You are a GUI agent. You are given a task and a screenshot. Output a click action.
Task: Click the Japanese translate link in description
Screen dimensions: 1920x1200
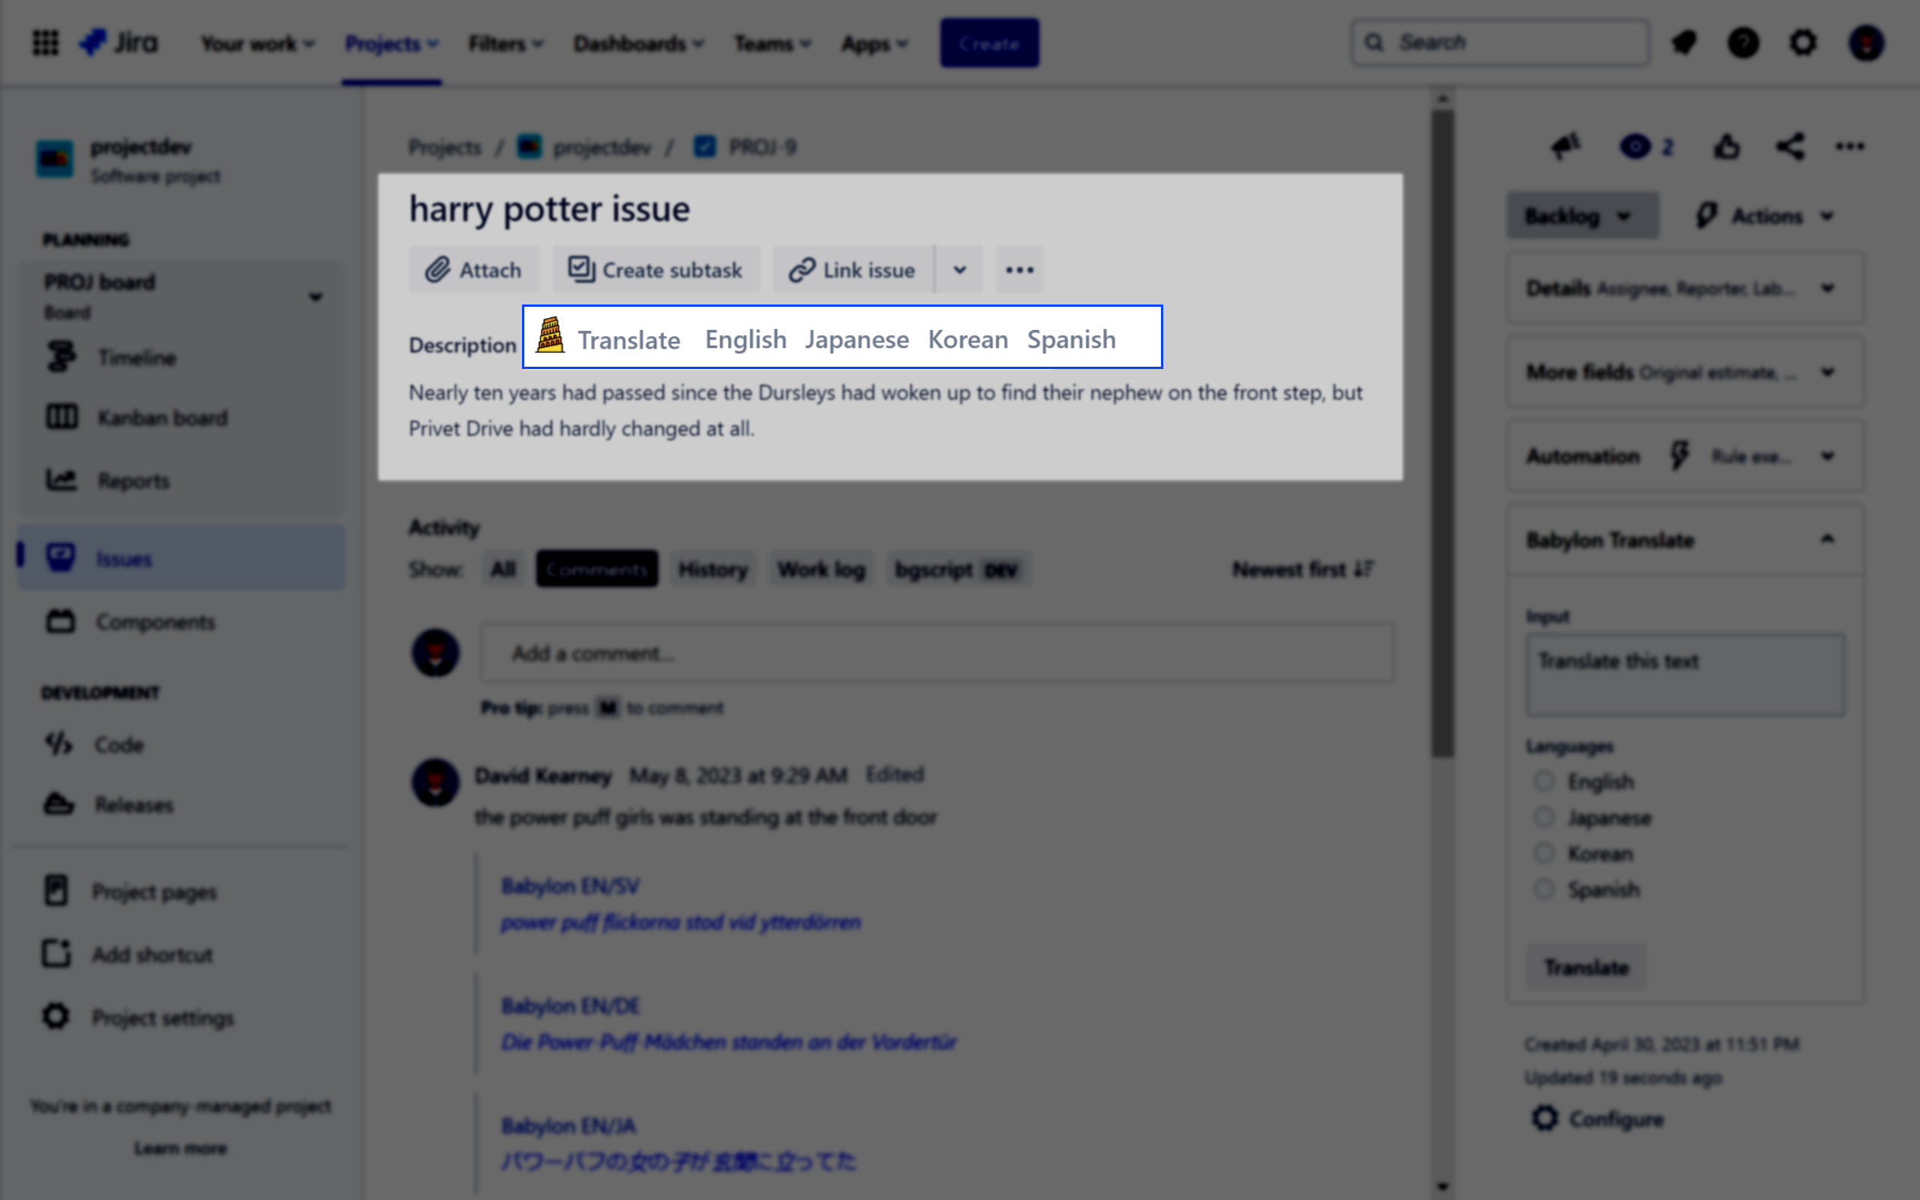click(856, 340)
